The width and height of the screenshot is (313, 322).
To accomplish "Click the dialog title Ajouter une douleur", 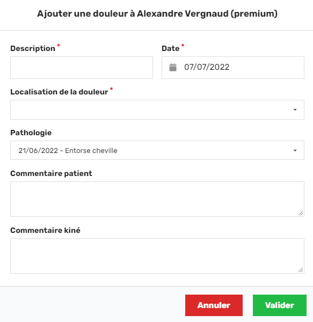I will tap(157, 14).
